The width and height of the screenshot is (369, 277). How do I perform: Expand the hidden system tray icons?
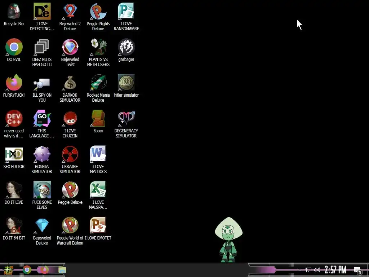pos(299,270)
